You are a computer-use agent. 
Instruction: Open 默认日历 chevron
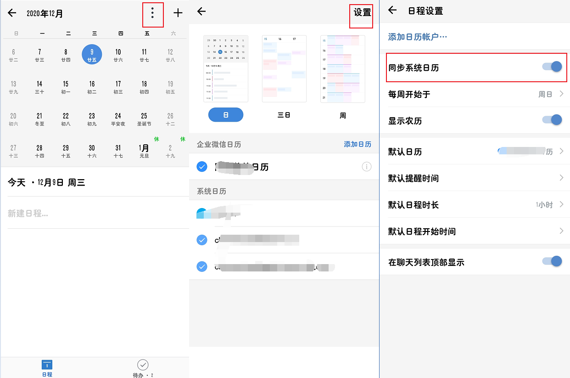[x=561, y=151]
